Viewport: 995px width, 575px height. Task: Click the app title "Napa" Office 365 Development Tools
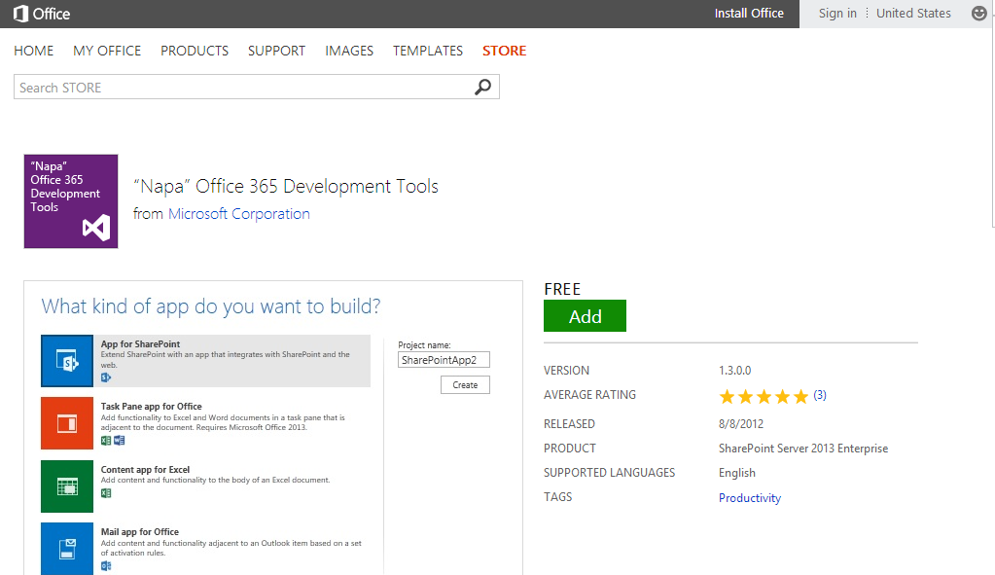pyautogui.click(x=286, y=187)
